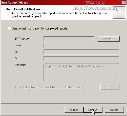Viewport: 127px width, 116px height.
Task: Click the wizard description text
Action: pyautogui.click(x=59, y=15)
